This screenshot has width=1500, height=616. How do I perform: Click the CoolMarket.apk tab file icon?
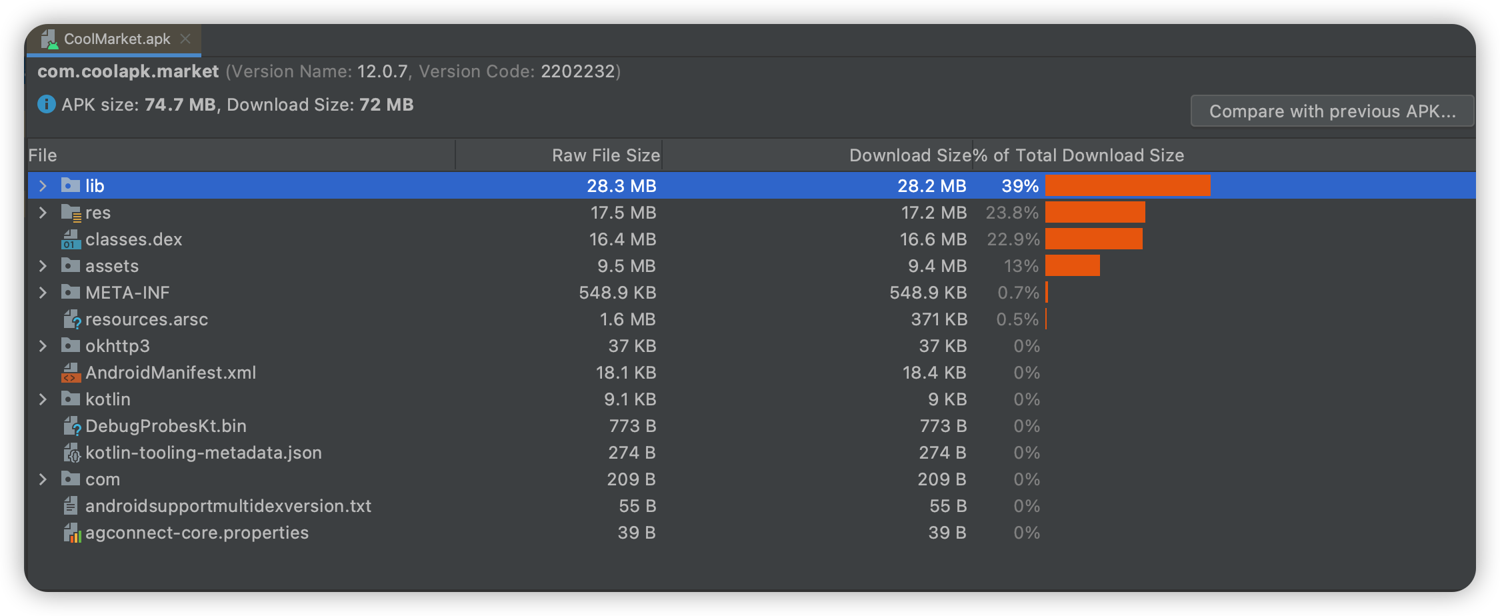click(49, 39)
